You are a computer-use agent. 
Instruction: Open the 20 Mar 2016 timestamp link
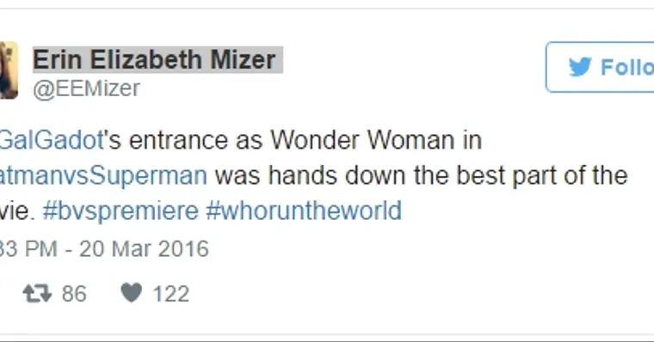[104, 248]
